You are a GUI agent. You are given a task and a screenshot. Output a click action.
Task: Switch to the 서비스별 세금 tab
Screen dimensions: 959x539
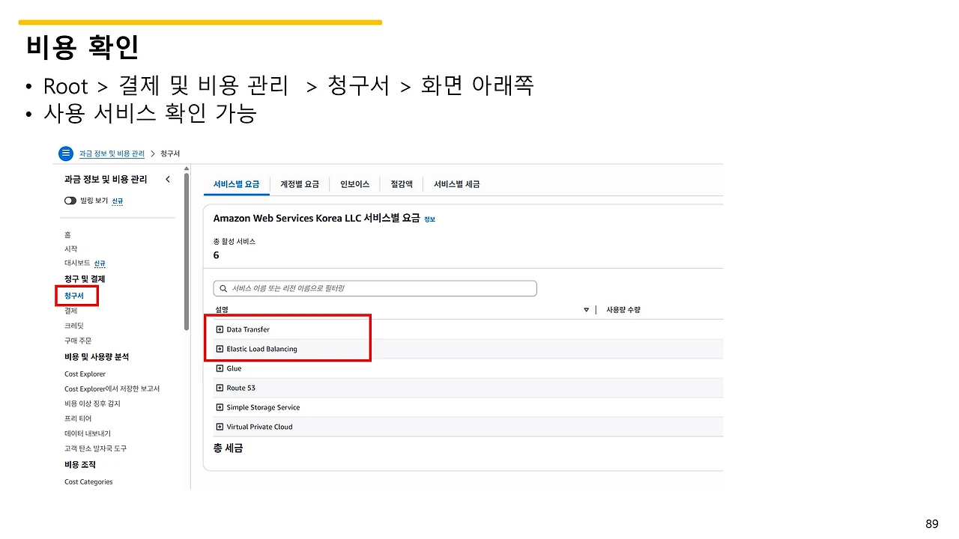pyautogui.click(x=456, y=183)
